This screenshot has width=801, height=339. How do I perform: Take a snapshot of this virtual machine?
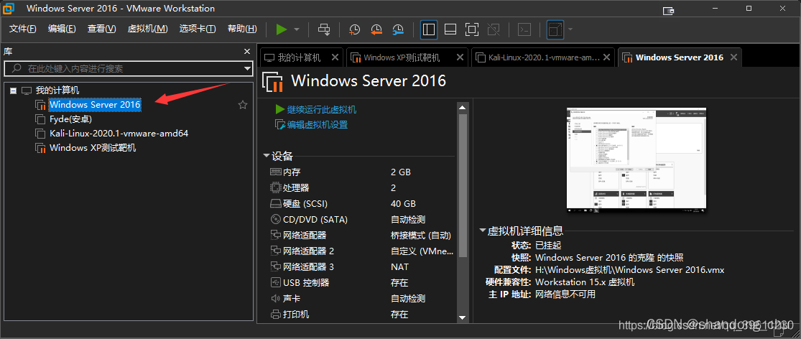pos(355,29)
